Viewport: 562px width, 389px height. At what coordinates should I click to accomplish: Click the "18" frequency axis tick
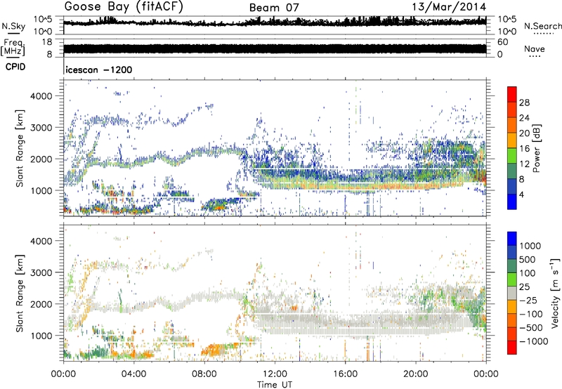pyautogui.click(x=47, y=41)
